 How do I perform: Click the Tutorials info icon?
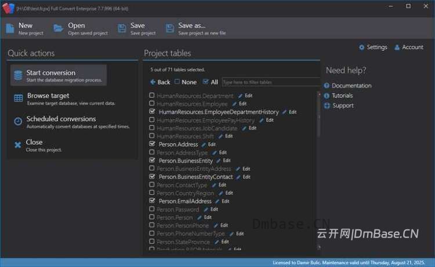point(327,96)
